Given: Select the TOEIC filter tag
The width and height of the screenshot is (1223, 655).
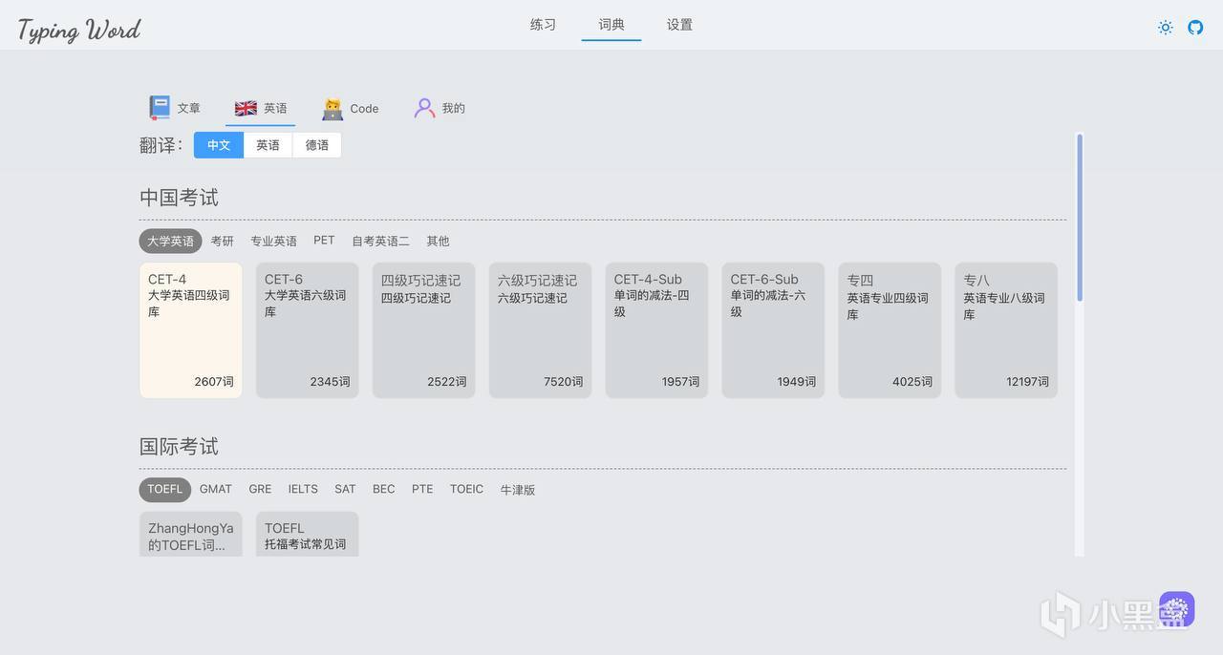Looking at the screenshot, I should point(466,489).
